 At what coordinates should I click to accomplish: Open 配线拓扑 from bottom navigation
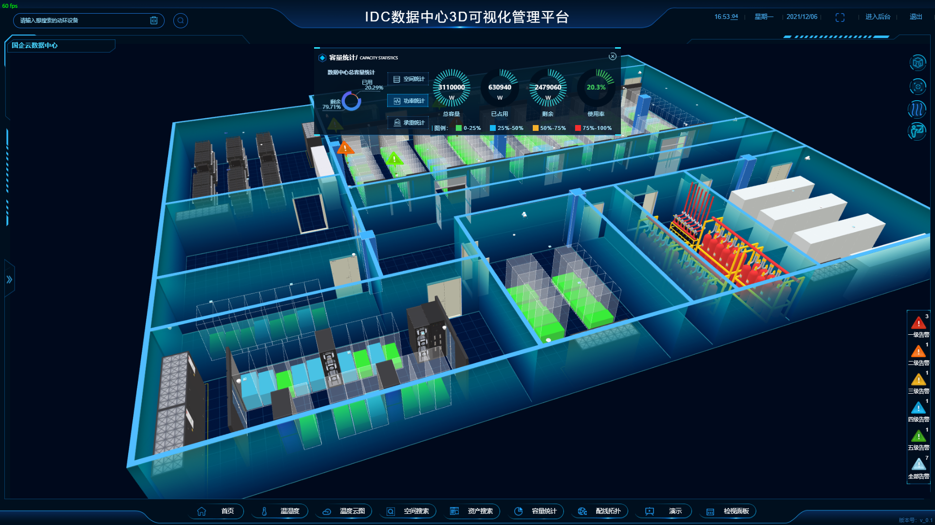600,511
